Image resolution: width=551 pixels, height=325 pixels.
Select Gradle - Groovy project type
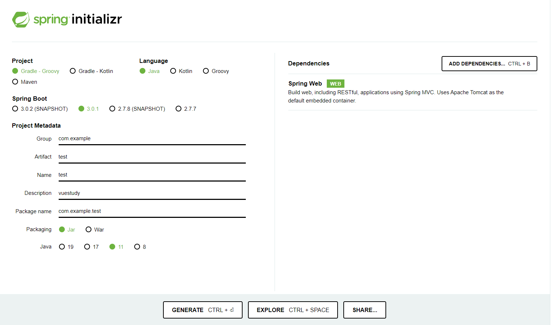pyautogui.click(x=36, y=71)
